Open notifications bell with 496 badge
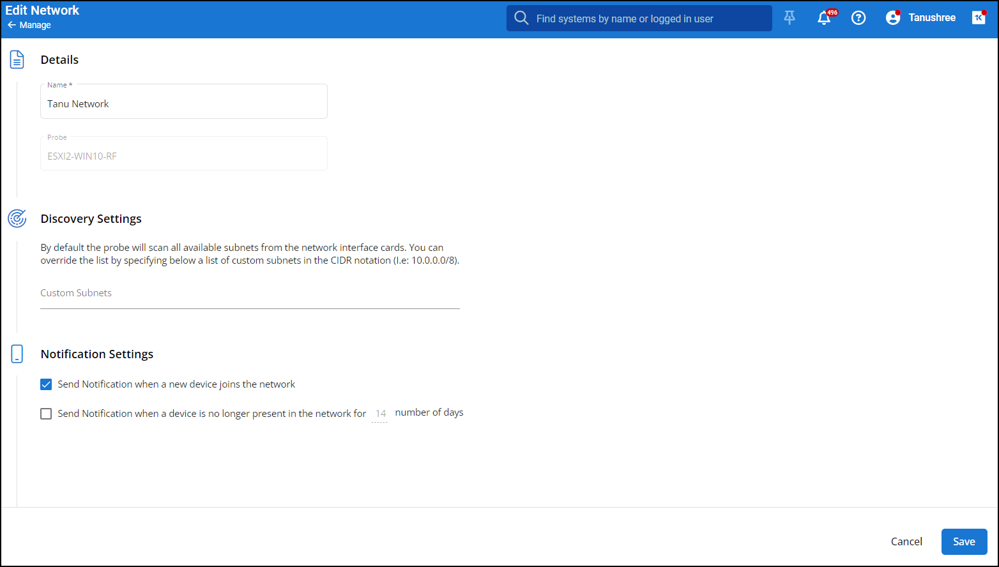Image resolution: width=999 pixels, height=567 pixels. pyautogui.click(x=825, y=18)
